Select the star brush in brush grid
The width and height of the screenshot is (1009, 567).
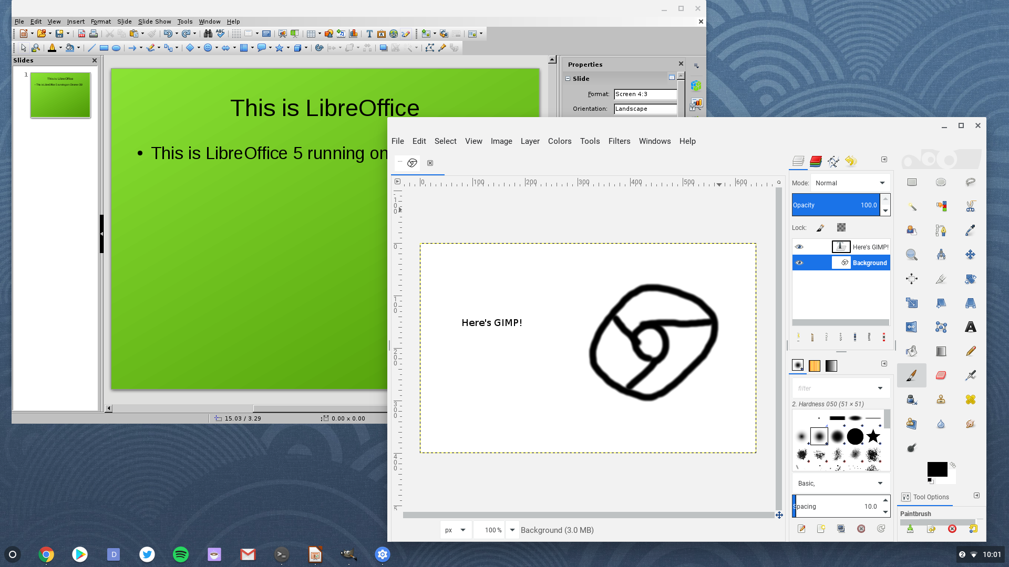pos(873,436)
